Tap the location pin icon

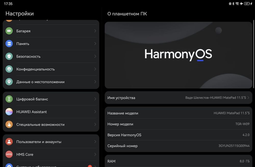coord(9,82)
